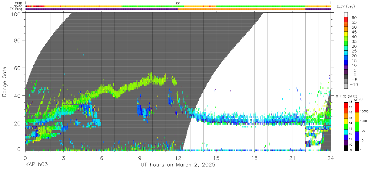
Task: Click the red 10000 noise level swatch
Action: click(357, 107)
